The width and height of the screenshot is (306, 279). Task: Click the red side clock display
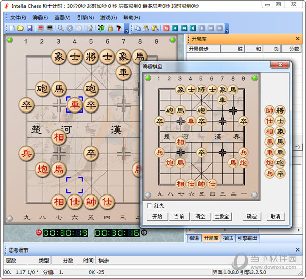click(66, 233)
